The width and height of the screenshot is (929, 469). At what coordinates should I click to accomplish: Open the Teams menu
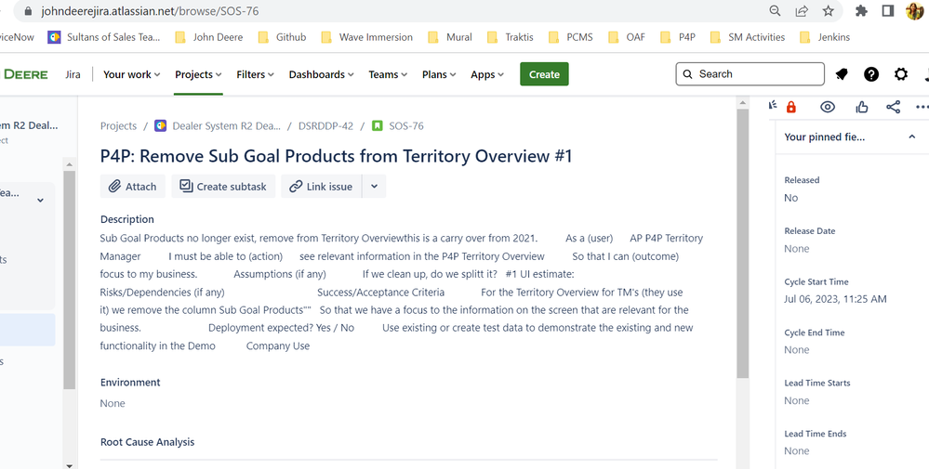point(388,74)
